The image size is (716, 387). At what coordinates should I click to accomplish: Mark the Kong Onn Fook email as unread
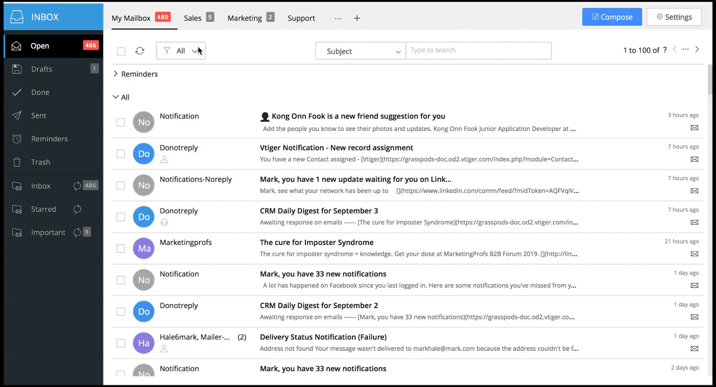694,128
